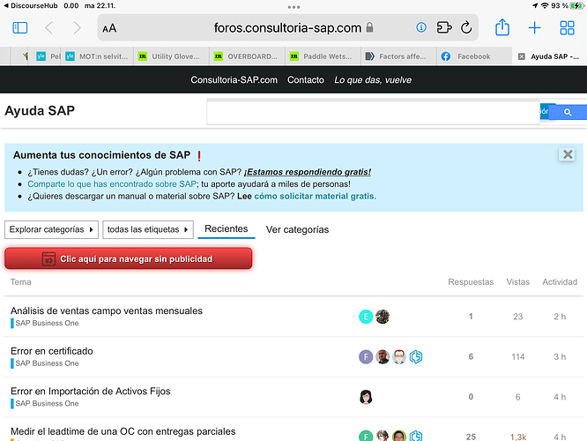Click 25 replies count for leadtime topic
The image size is (587, 441).
(471, 437)
